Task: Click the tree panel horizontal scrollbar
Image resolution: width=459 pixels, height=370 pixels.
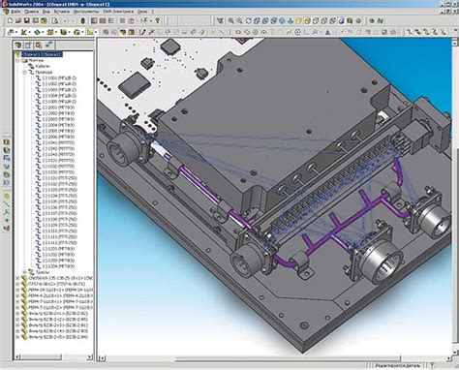Action: [53, 357]
